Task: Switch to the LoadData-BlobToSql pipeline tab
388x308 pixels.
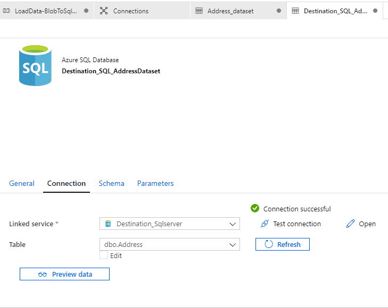Action: click(47, 11)
